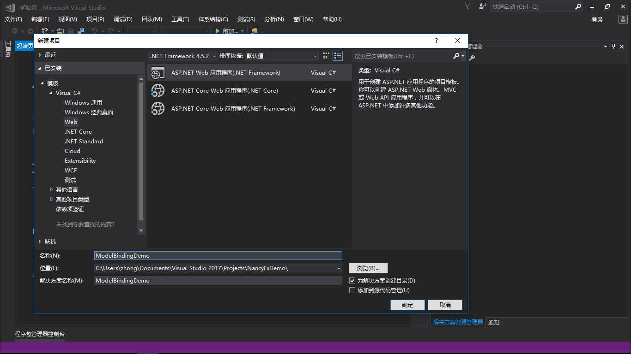Open the .NET Framework 4.5.2 version dropdown
The image size is (631, 354).
coord(183,56)
